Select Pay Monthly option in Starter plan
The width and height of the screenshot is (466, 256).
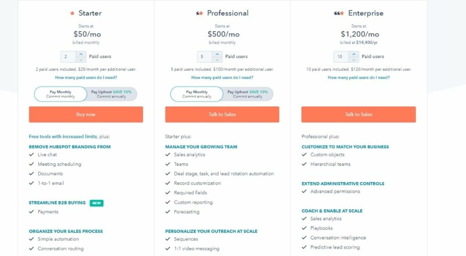[61, 94]
